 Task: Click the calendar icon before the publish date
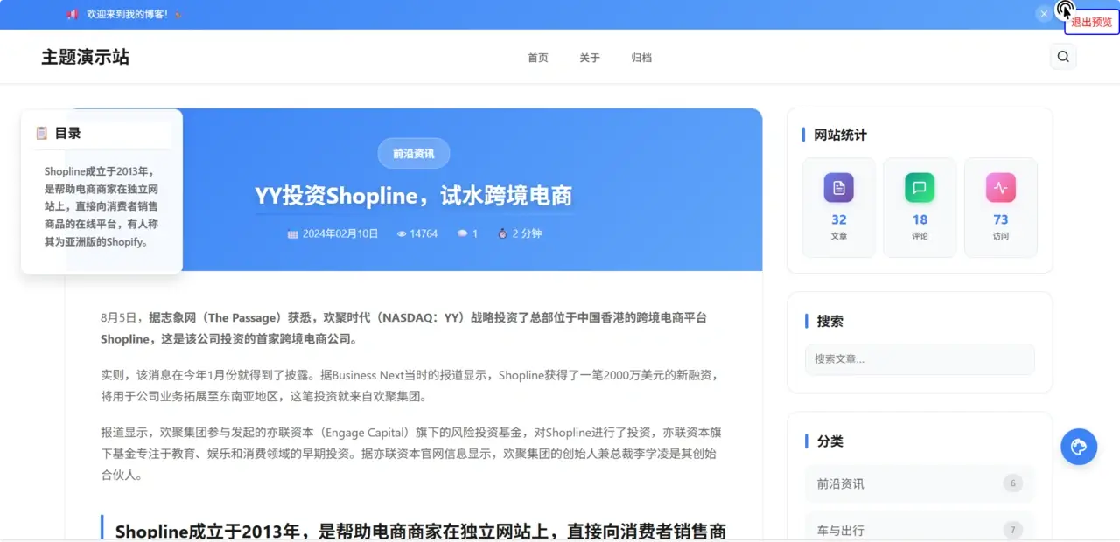[292, 233]
